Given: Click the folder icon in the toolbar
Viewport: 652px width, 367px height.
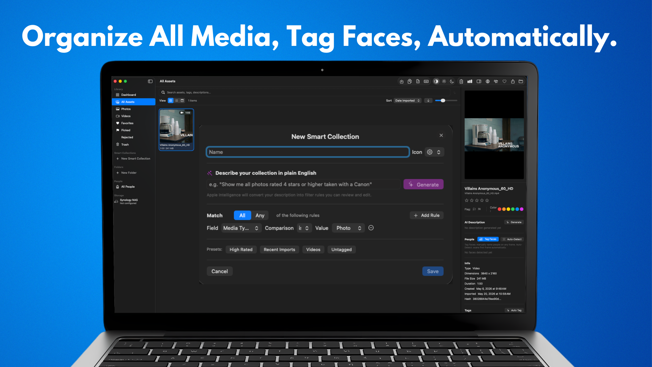Looking at the screenshot, I should click(x=521, y=82).
